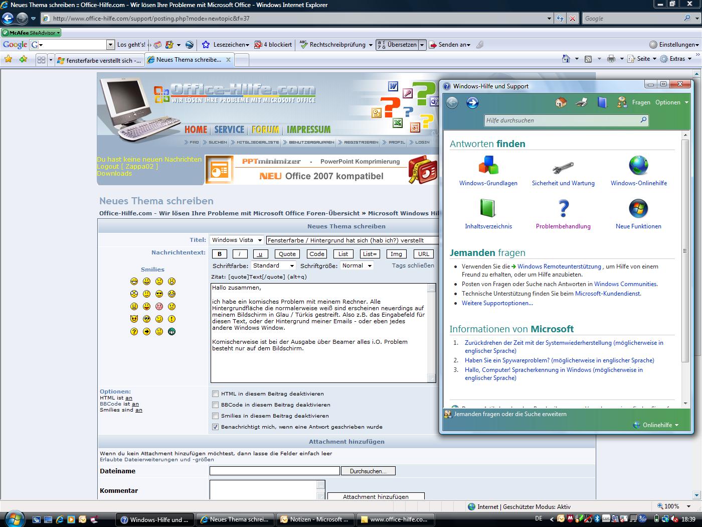Image resolution: width=702 pixels, height=527 pixels.
Task: Click Quote BBCode button
Action: (x=287, y=254)
